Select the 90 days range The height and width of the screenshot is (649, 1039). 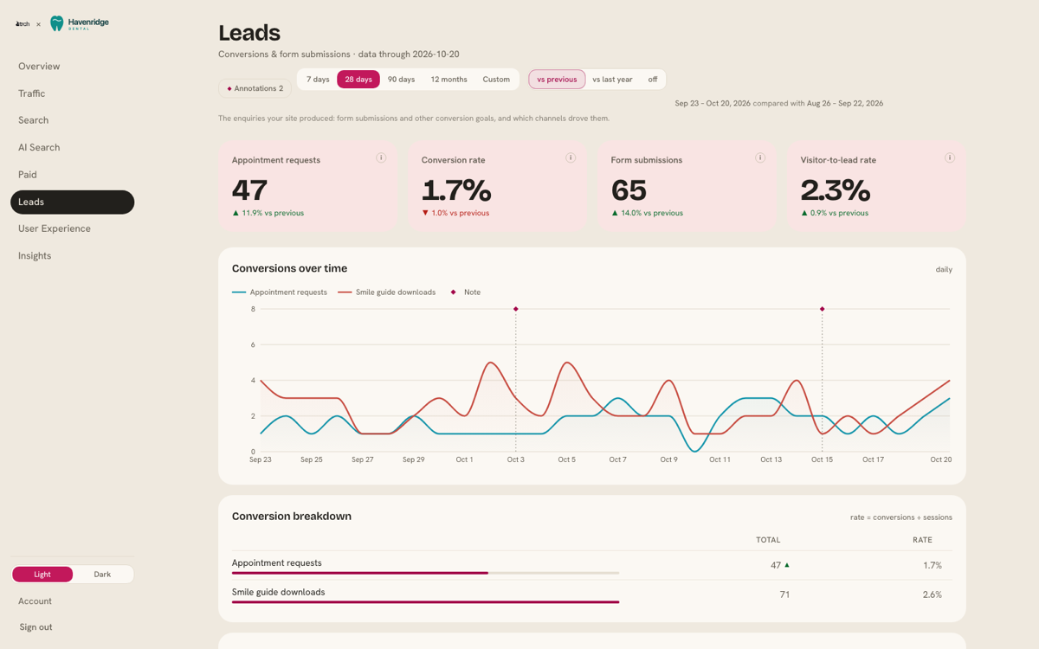[x=402, y=80]
